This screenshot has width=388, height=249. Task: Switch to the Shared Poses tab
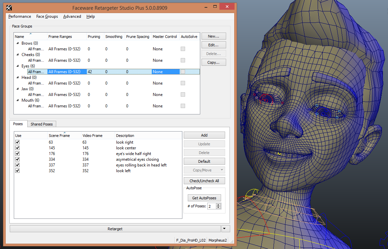point(41,124)
